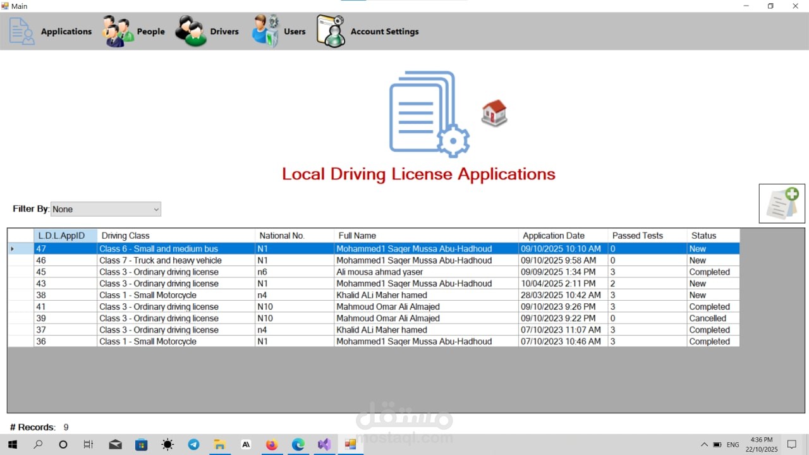Viewport: 809px width, 455px height.
Task: Select the application row for Ali mousa ahmad yaser
Action: pos(379,272)
